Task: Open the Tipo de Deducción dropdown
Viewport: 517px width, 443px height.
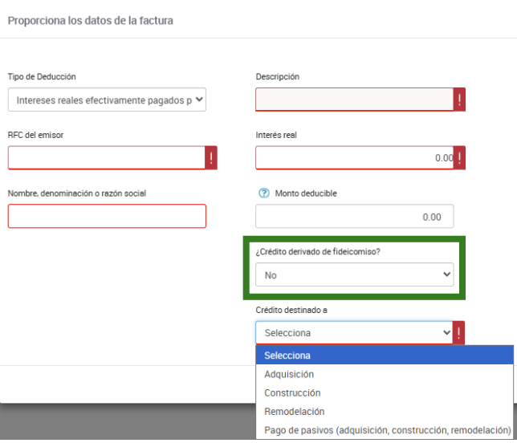Action: (x=107, y=100)
